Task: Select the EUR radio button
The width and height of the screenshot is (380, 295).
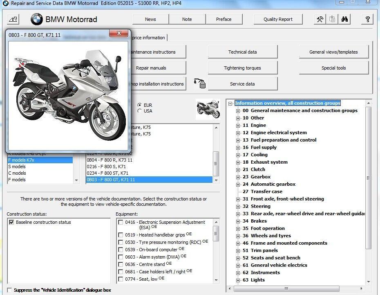Action: [139, 105]
